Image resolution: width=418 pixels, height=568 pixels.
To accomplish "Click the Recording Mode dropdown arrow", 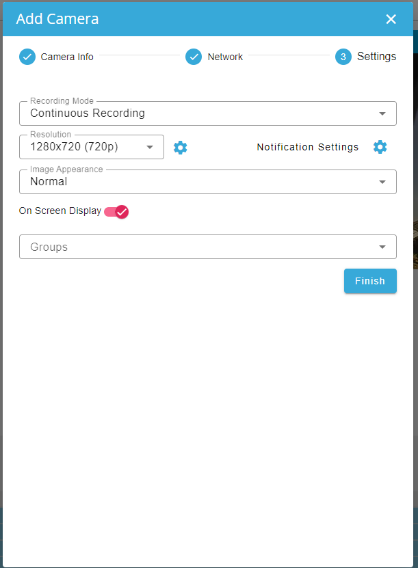I will pos(382,113).
